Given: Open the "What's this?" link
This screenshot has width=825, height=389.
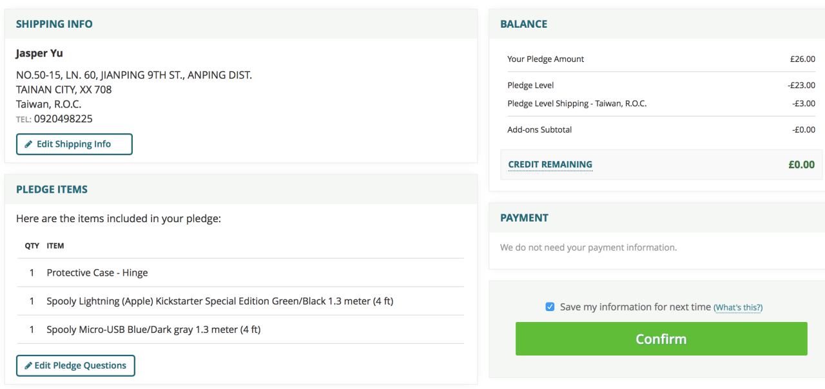Looking at the screenshot, I should click(737, 308).
